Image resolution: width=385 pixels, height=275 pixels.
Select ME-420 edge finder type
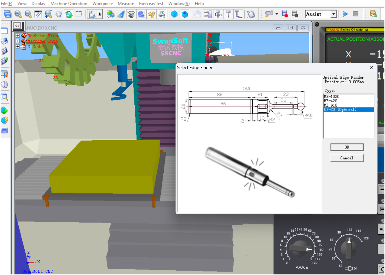coord(349,101)
